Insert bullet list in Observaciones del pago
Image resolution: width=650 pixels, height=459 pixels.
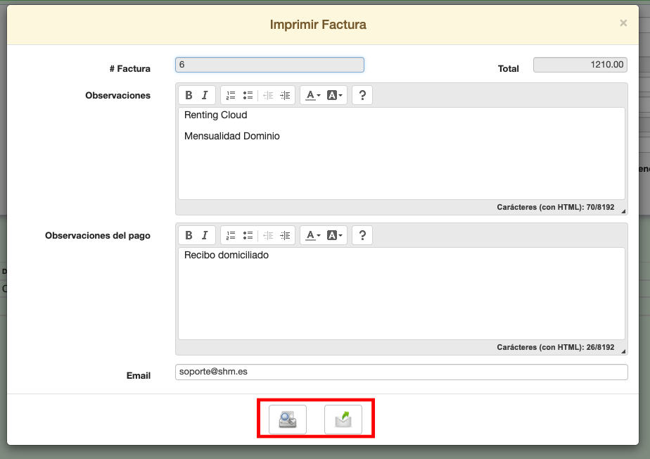click(x=248, y=236)
